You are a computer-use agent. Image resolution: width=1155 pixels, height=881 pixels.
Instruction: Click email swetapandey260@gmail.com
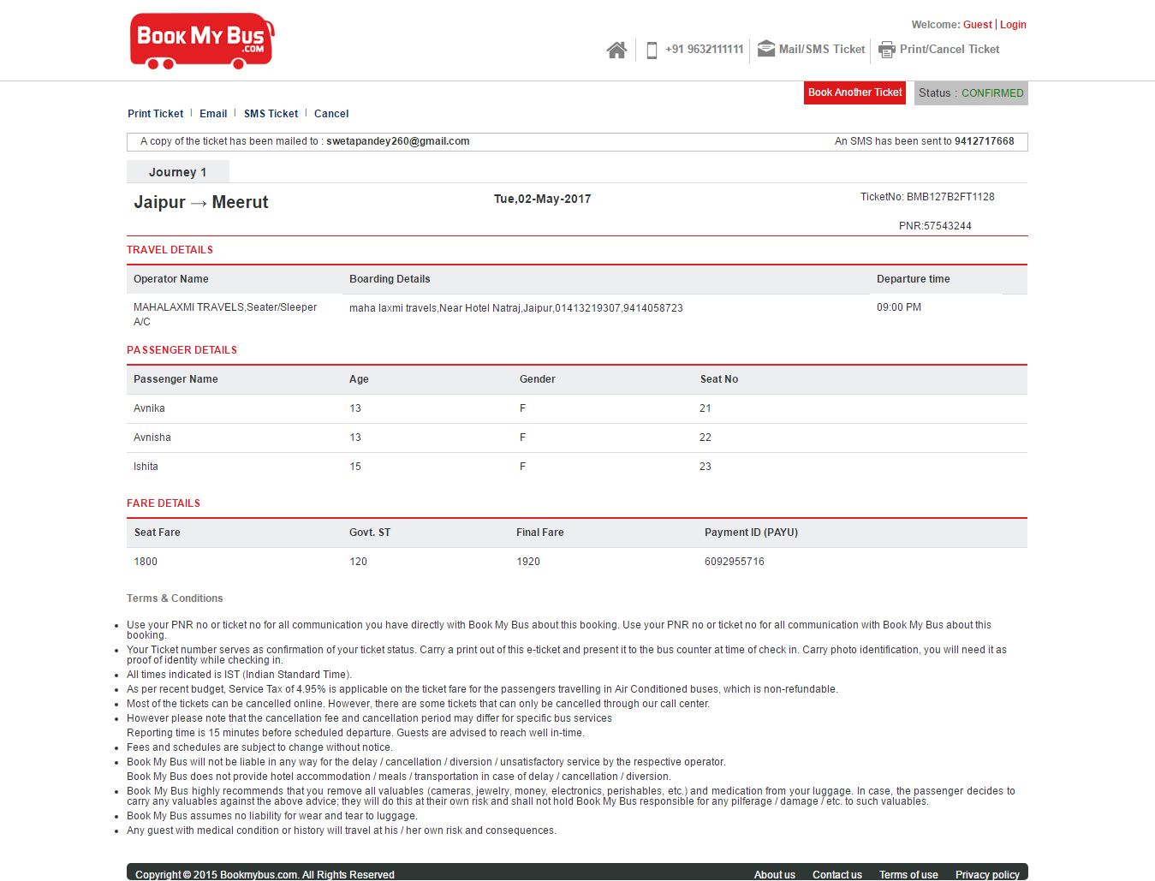(x=397, y=141)
